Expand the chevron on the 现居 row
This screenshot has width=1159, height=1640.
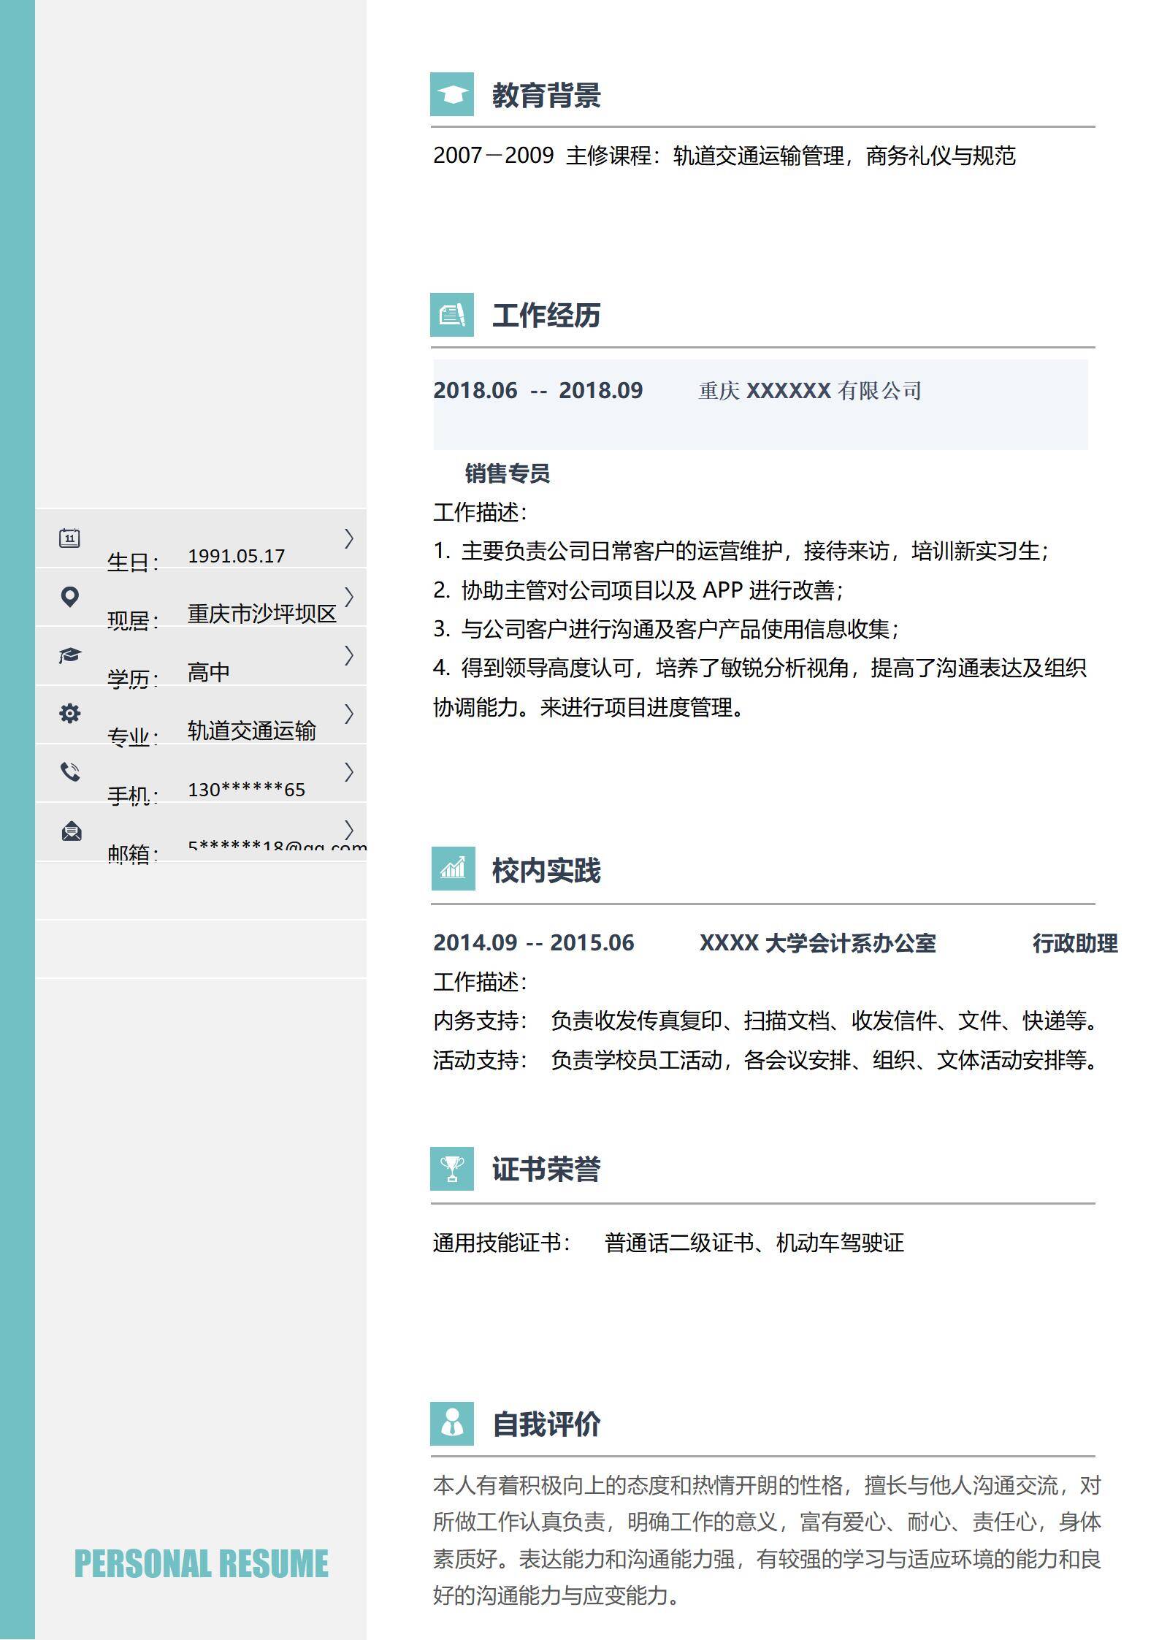[349, 597]
